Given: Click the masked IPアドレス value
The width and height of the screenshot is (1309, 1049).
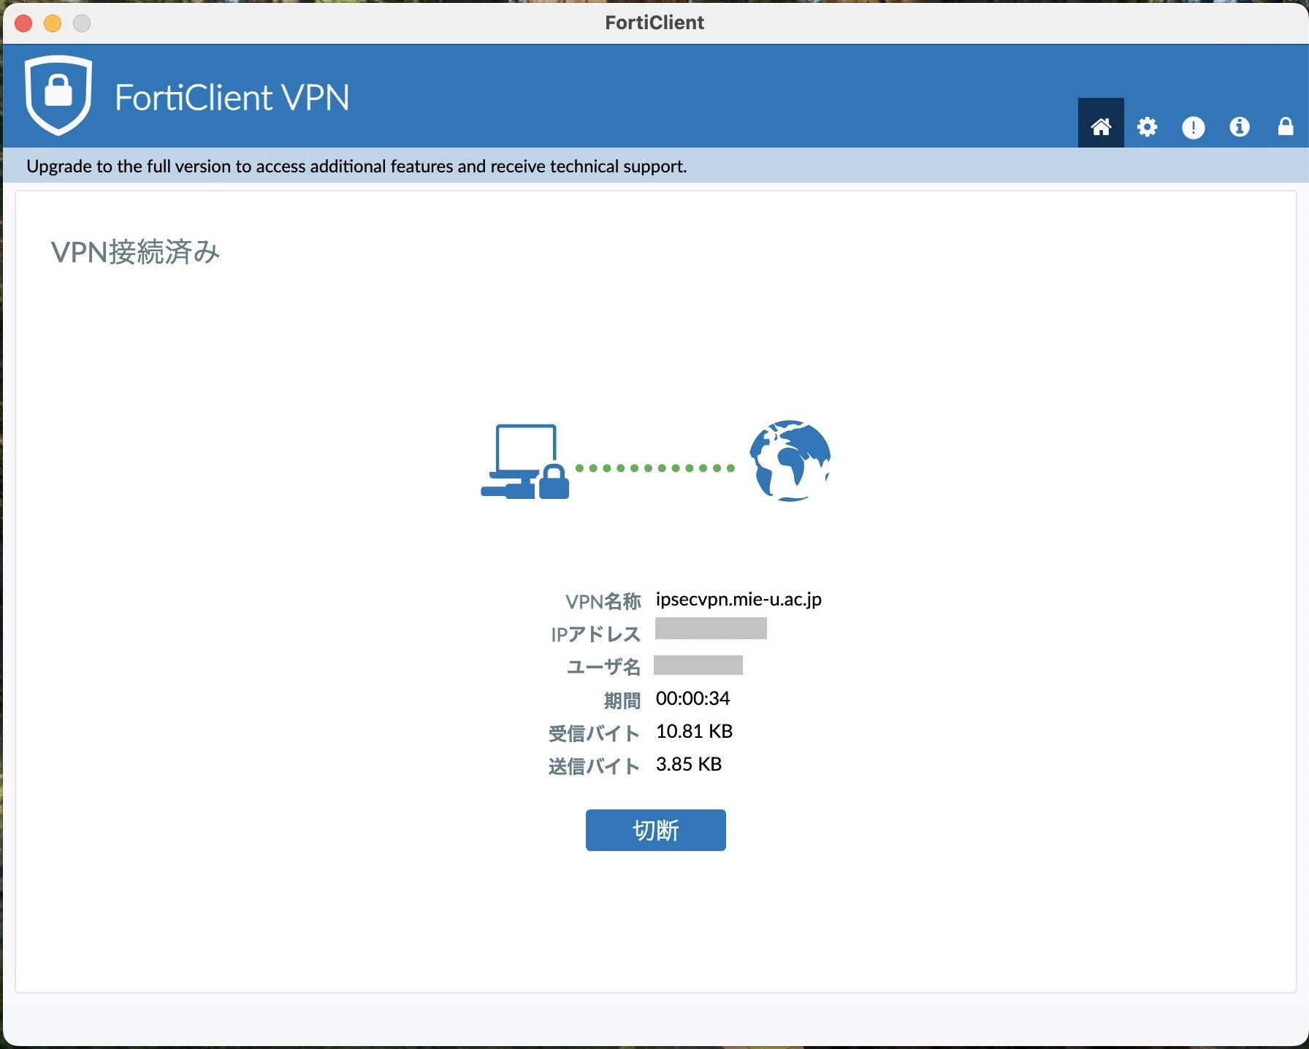Looking at the screenshot, I should 710,629.
